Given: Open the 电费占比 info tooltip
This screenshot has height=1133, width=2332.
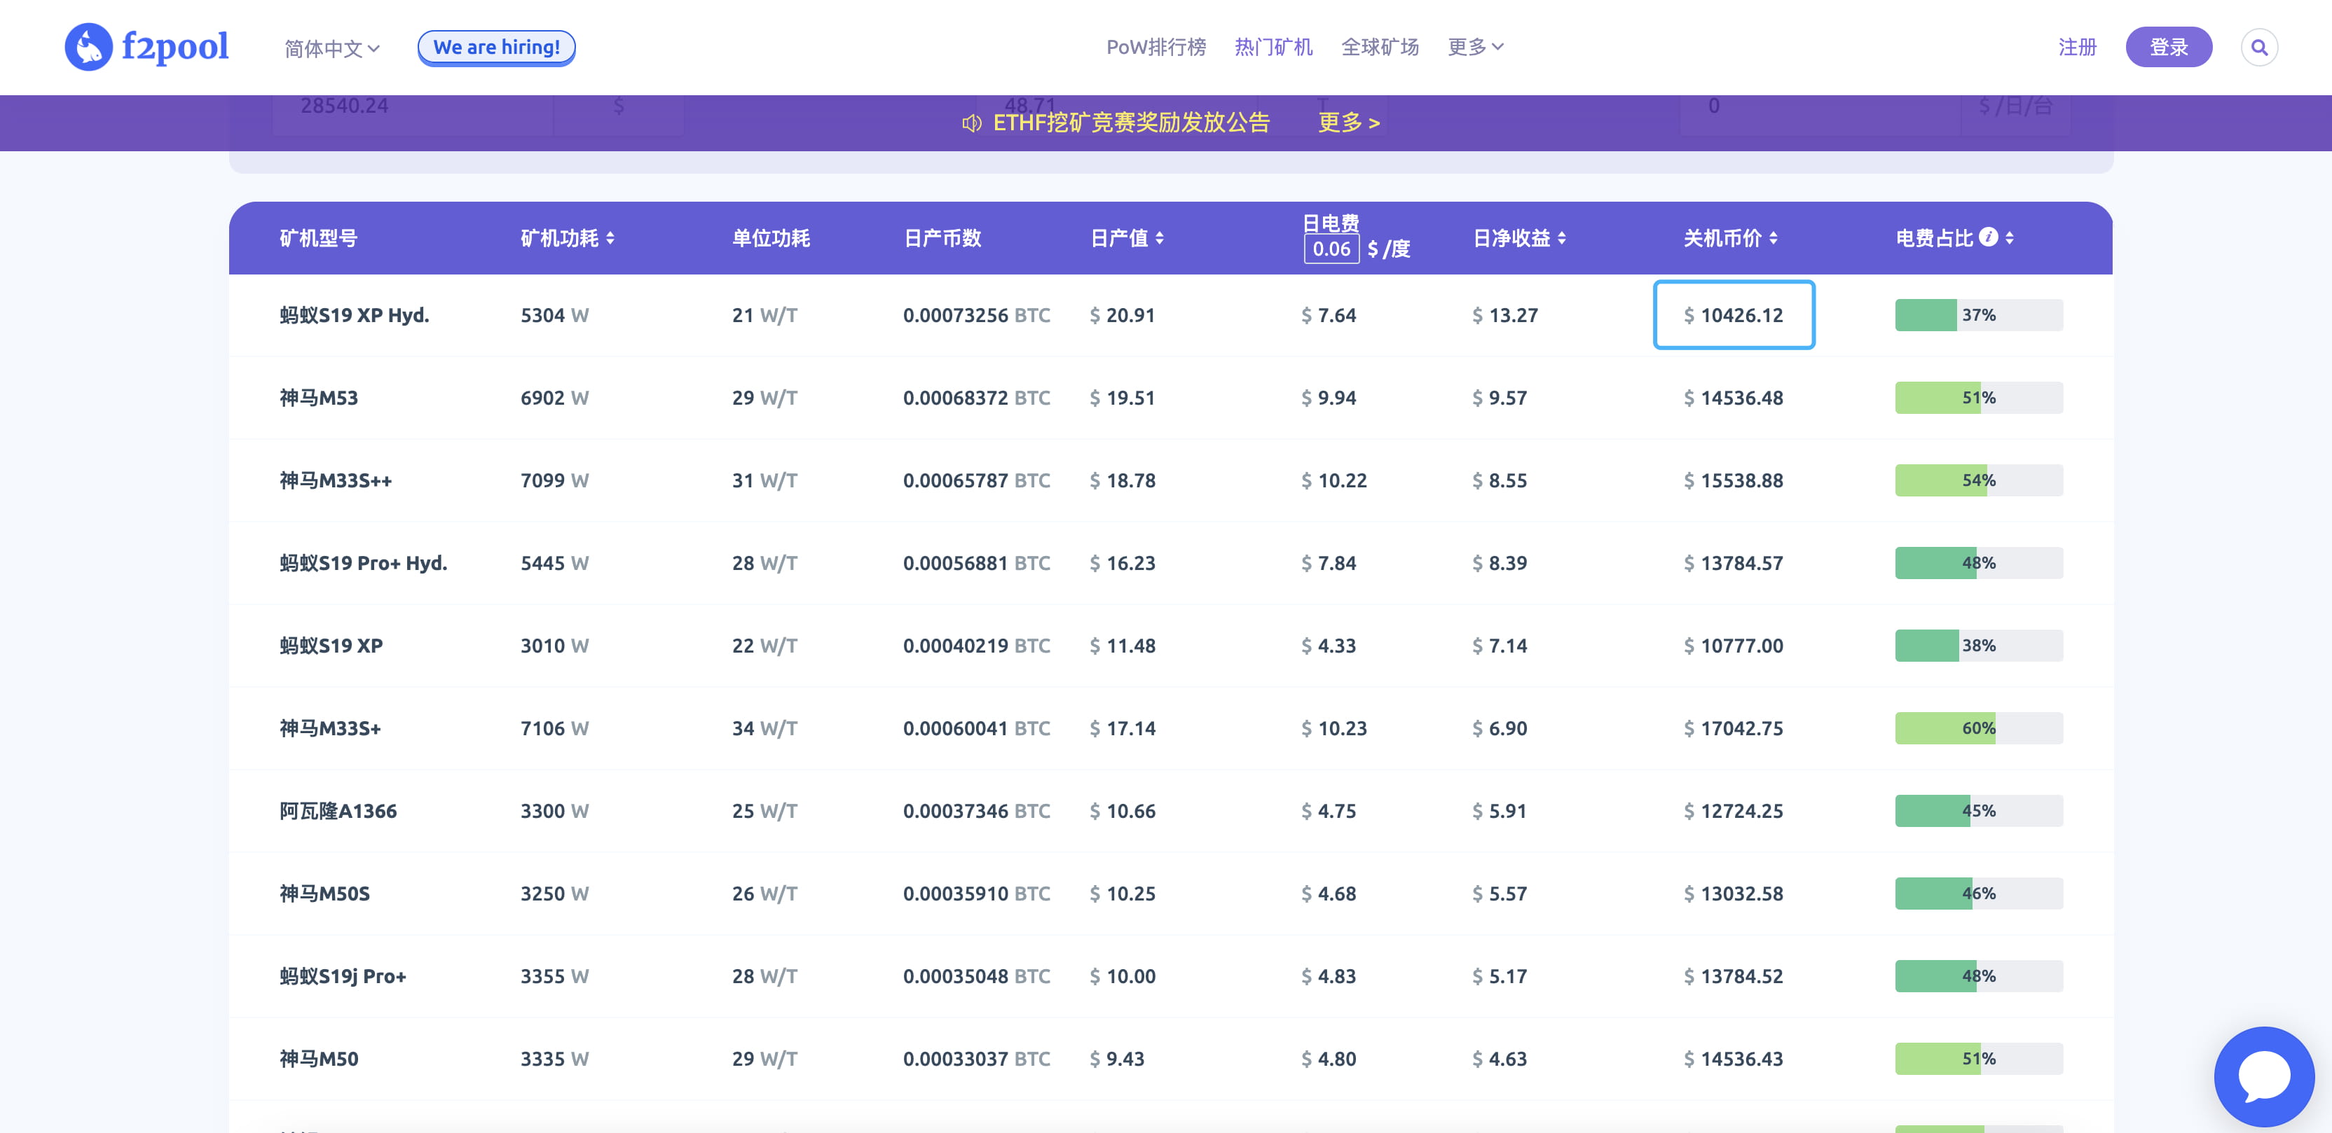Looking at the screenshot, I should click(1988, 237).
